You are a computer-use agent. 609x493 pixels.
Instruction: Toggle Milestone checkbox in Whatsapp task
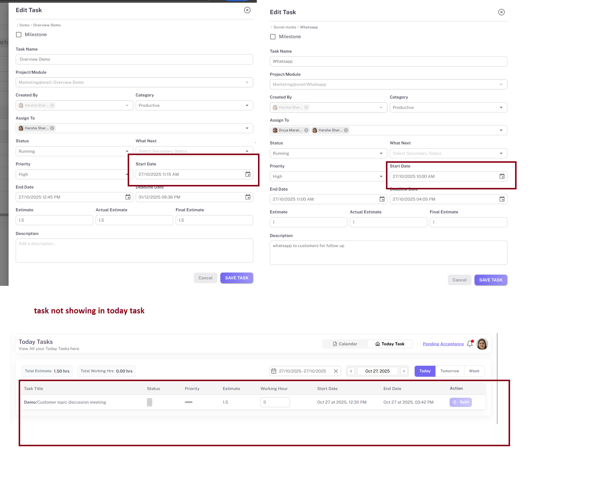tap(273, 37)
